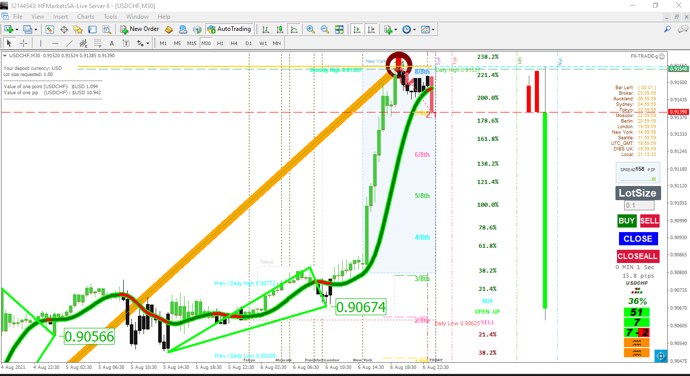
Task: Select the Fibonacci Retracement tool
Action: [98, 43]
